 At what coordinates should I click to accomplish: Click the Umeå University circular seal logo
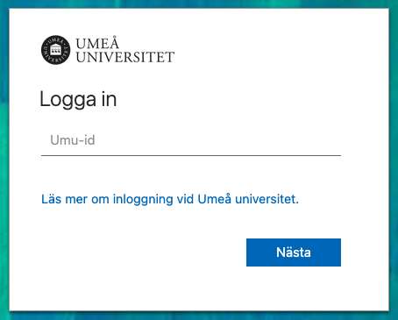coord(55,50)
